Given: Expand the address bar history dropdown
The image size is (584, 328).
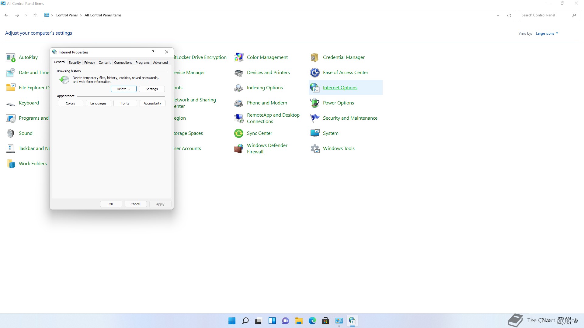Looking at the screenshot, I should pos(498,15).
